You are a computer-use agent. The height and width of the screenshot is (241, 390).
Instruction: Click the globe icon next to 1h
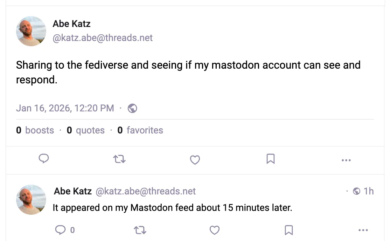point(357,191)
